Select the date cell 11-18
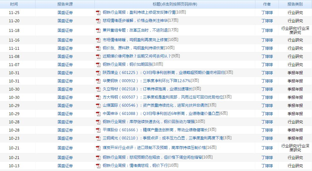Screen dimensions: 312x171 (x=14, y=30)
